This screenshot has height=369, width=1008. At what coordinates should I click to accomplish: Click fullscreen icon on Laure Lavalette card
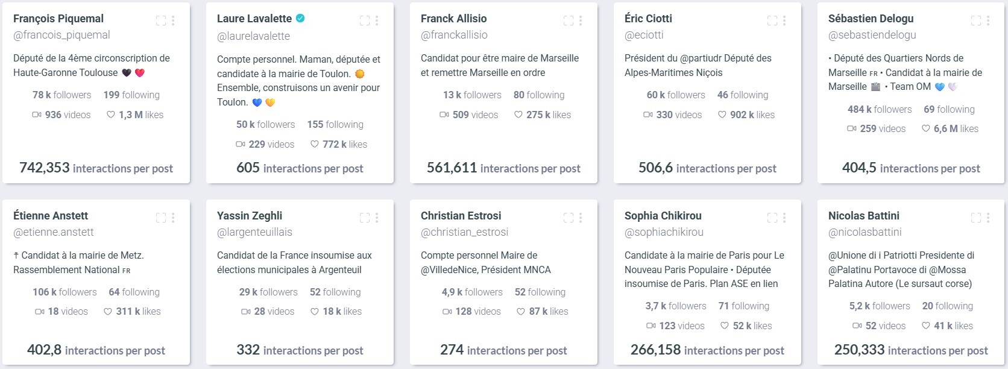[365, 20]
